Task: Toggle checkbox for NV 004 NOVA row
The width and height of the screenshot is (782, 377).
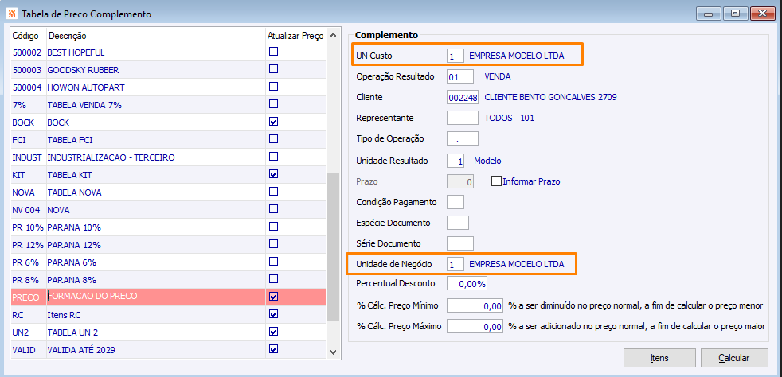Action: pyautogui.click(x=273, y=209)
